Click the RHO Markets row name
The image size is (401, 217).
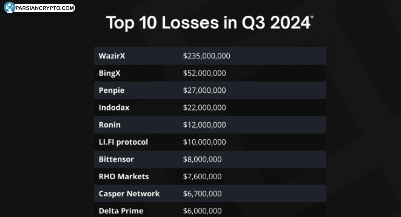[x=124, y=177]
